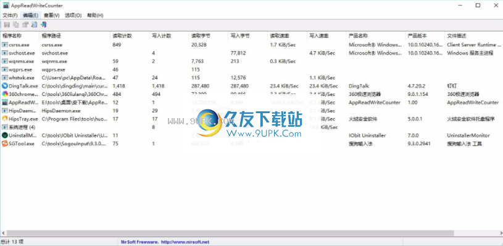Click the 20,328 read bytes cell
This screenshot has height=246, width=503.
coord(199,45)
